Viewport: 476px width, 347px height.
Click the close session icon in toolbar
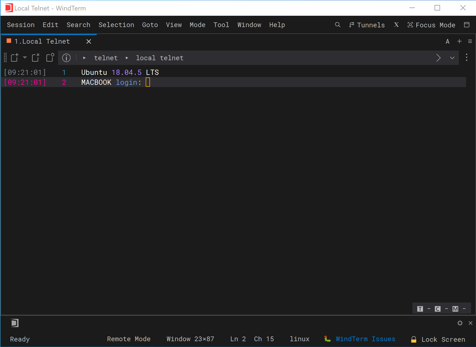click(x=36, y=57)
